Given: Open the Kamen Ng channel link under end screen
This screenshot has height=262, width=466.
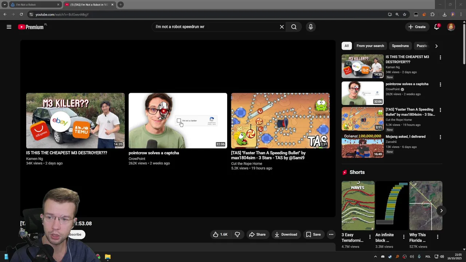Looking at the screenshot, I should point(35,159).
